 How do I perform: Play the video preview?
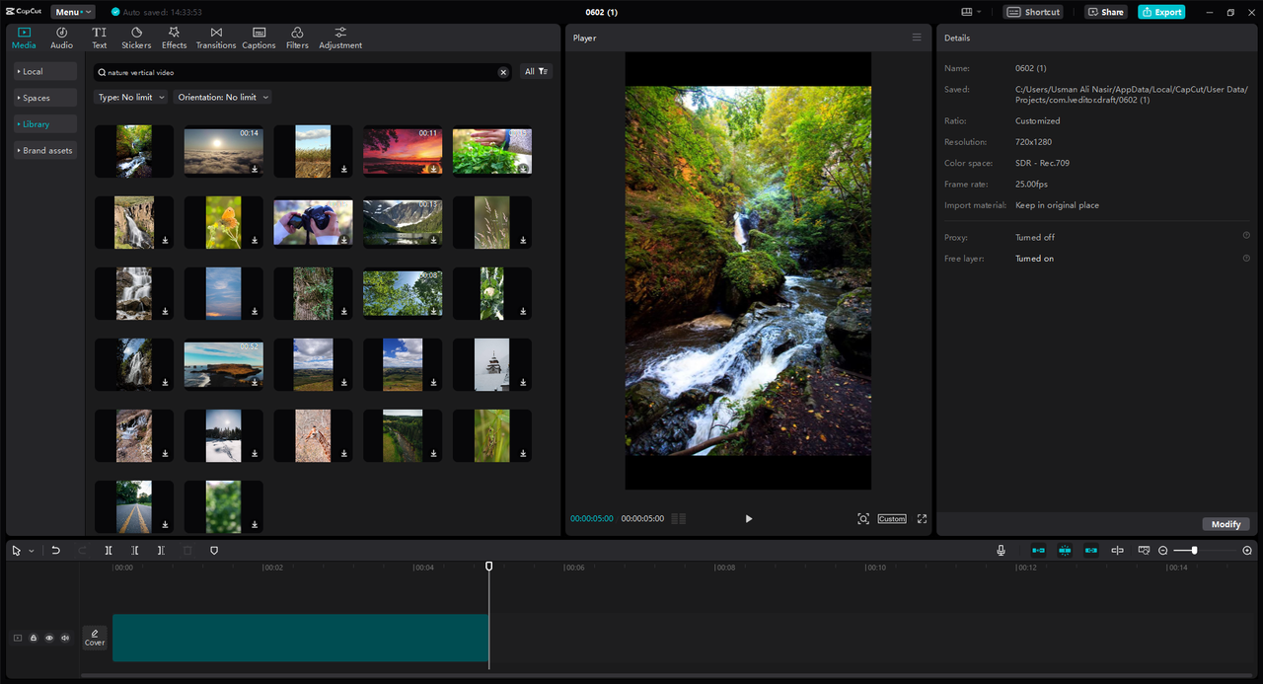click(748, 519)
